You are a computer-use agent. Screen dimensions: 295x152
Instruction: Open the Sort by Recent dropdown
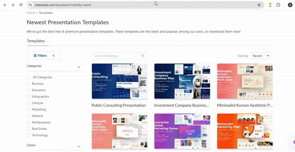coord(260,56)
